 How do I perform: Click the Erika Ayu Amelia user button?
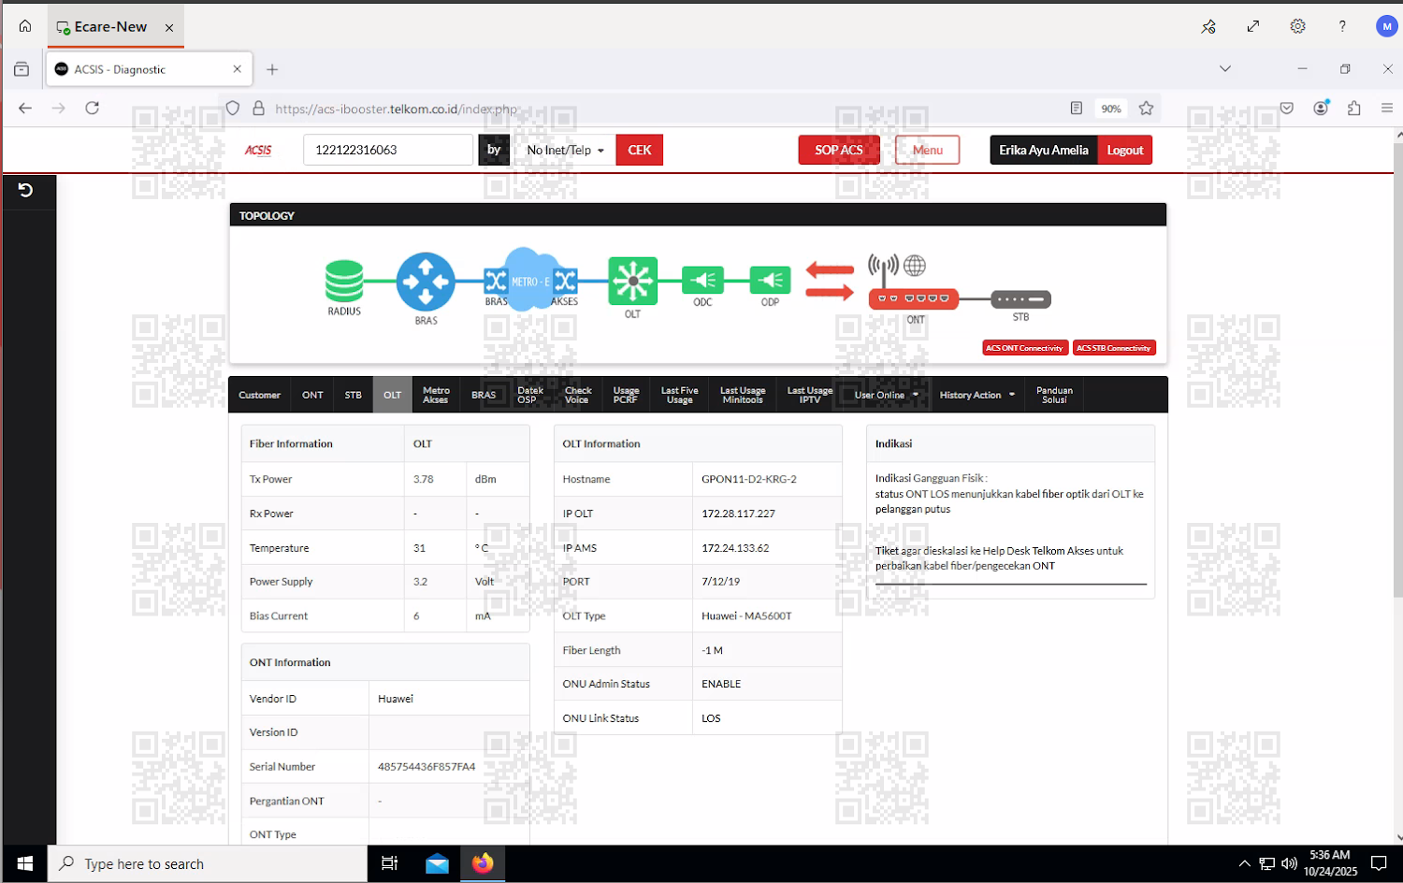coord(1044,150)
